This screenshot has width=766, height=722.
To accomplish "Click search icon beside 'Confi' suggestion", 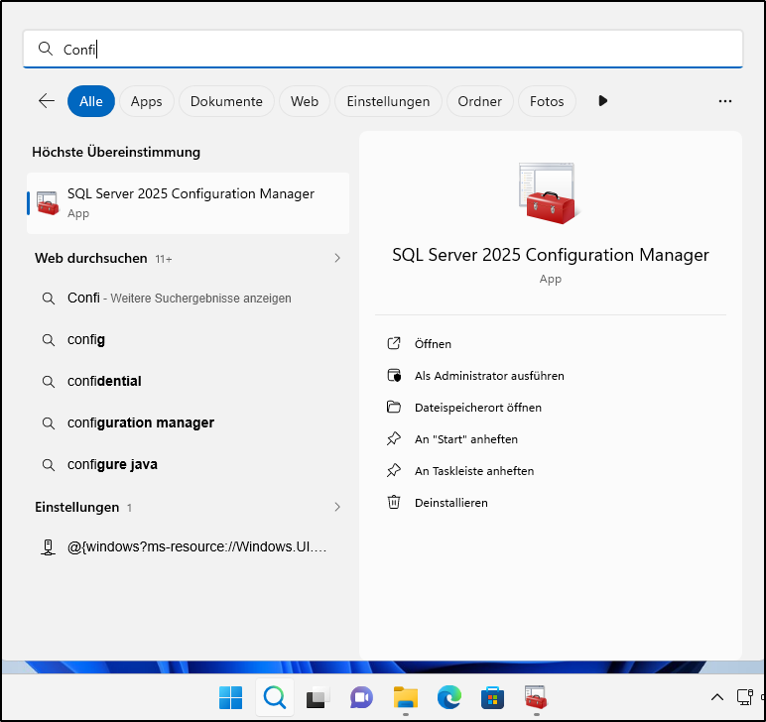I will (x=48, y=299).
